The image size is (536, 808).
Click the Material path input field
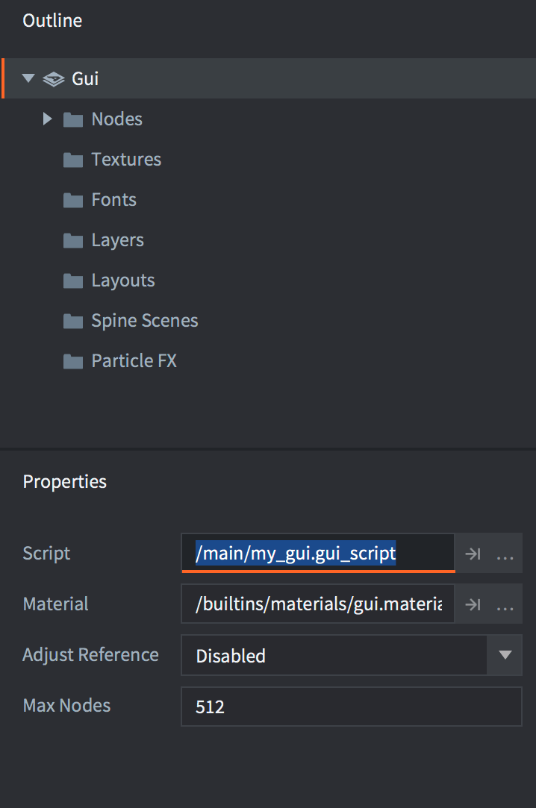317,604
